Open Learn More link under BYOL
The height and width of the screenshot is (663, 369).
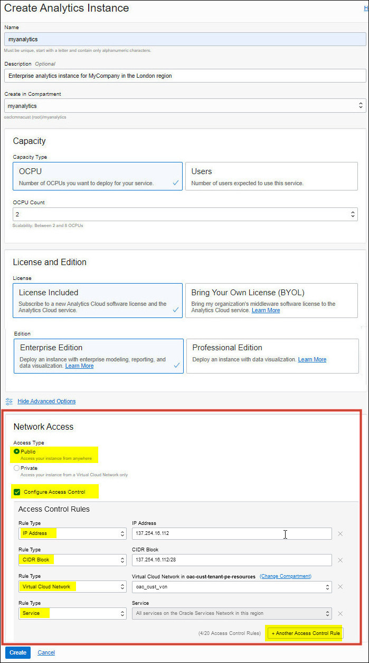point(266,310)
